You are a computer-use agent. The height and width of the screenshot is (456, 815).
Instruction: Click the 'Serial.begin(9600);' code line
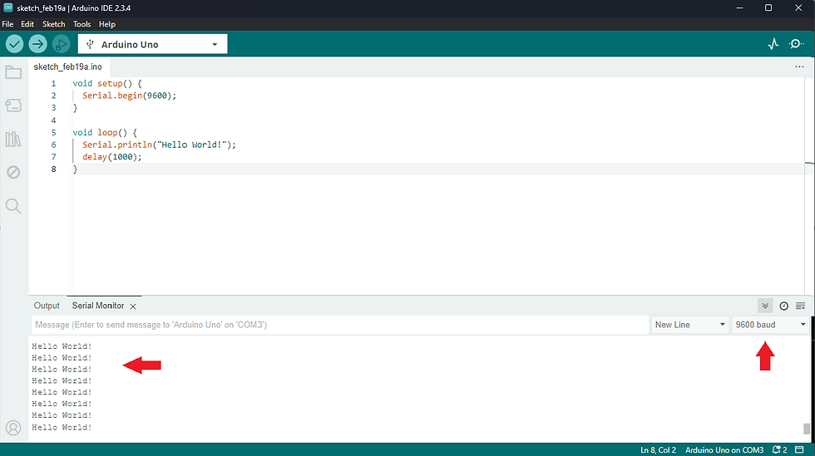(x=129, y=96)
